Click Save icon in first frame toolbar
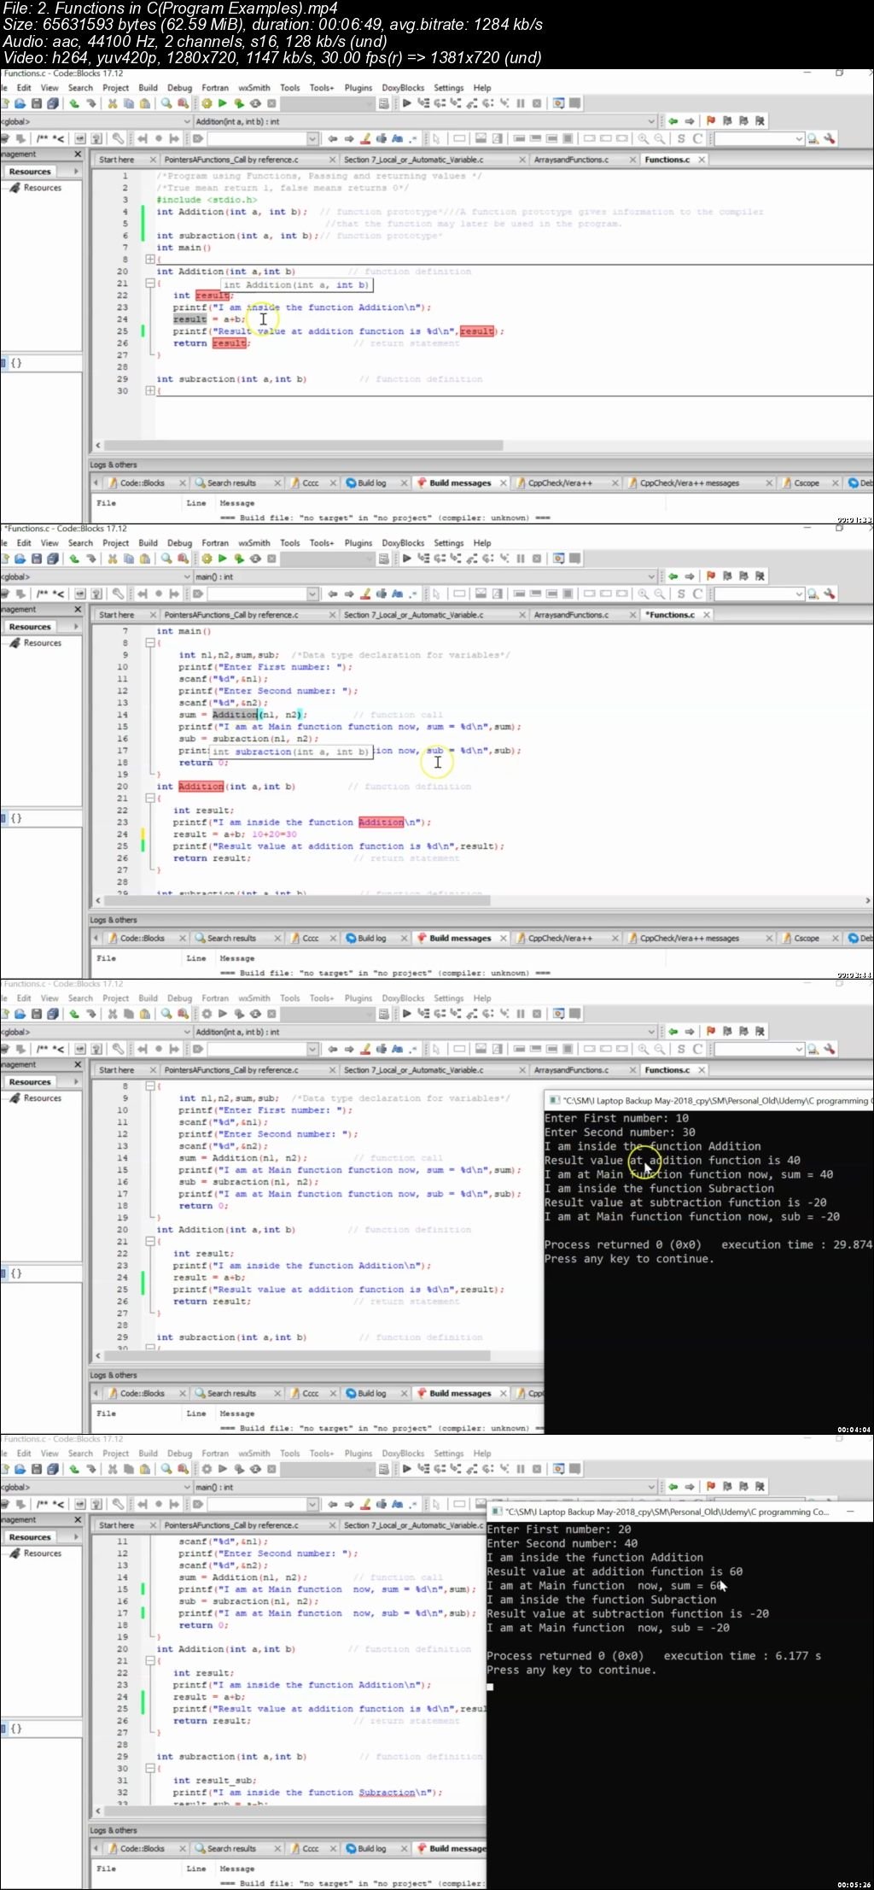Screen dimensions: 874x1890 37,103
